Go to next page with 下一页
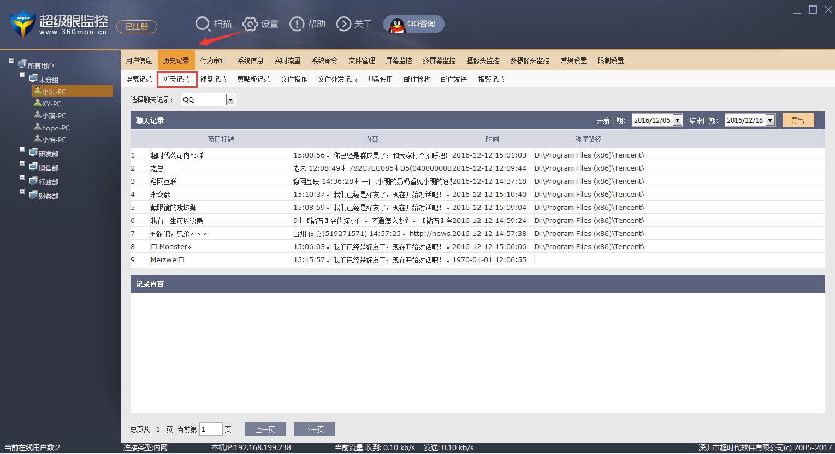The image size is (835, 454). (314, 429)
